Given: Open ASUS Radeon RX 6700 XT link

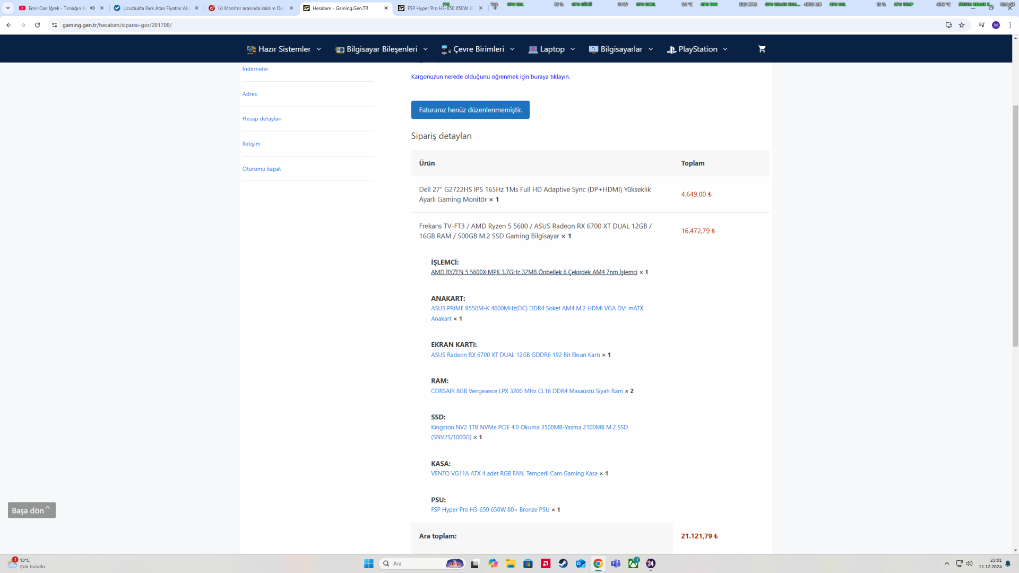Looking at the screenshot, I should coord(515,355).
